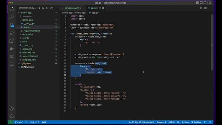Toggle bottom panel layout icon

pyautogui.click(x=201, y=3)
